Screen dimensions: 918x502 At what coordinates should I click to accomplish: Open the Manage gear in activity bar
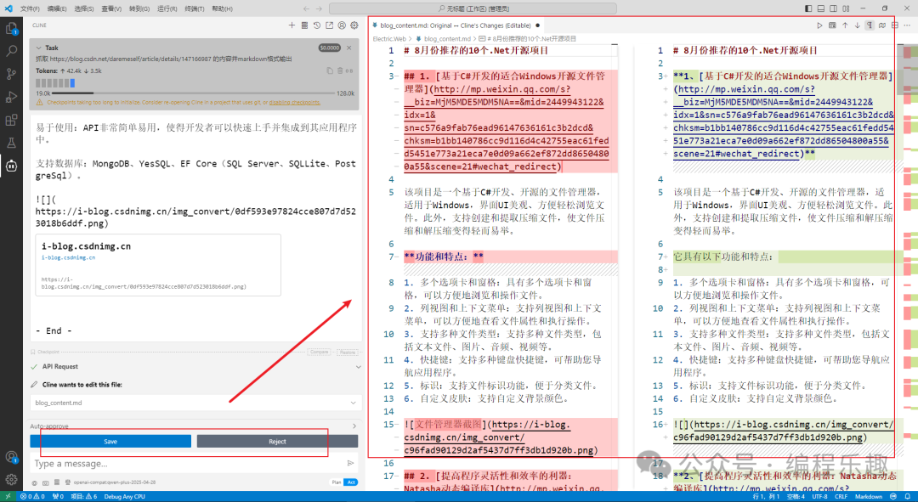pyautogui.click(x=11, y=480)
